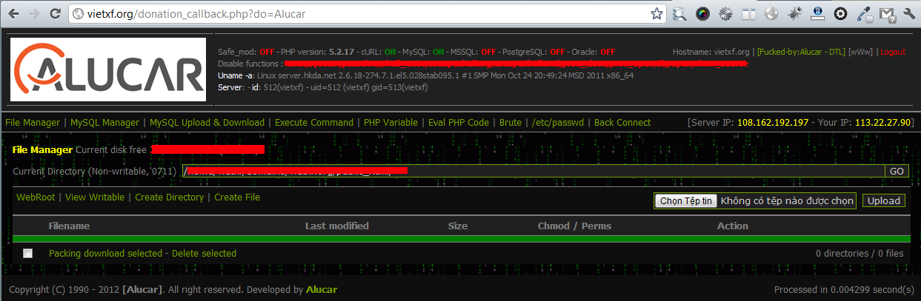Click Packing download selected link

click(x=105, y=254)
